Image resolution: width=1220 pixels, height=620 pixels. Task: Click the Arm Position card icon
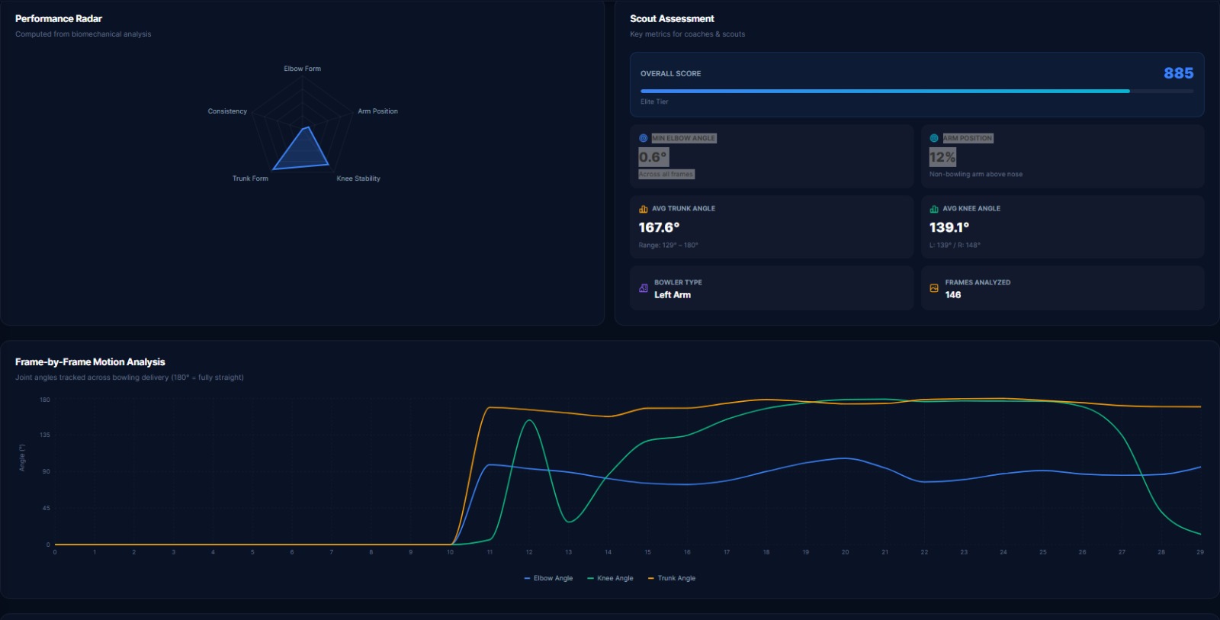point(934,138)
